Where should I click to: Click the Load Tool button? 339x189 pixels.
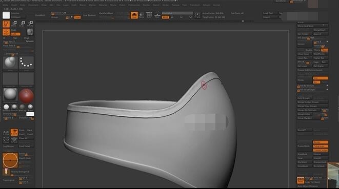pos(270,13)
